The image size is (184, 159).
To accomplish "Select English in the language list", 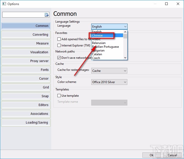I will 107,31.
